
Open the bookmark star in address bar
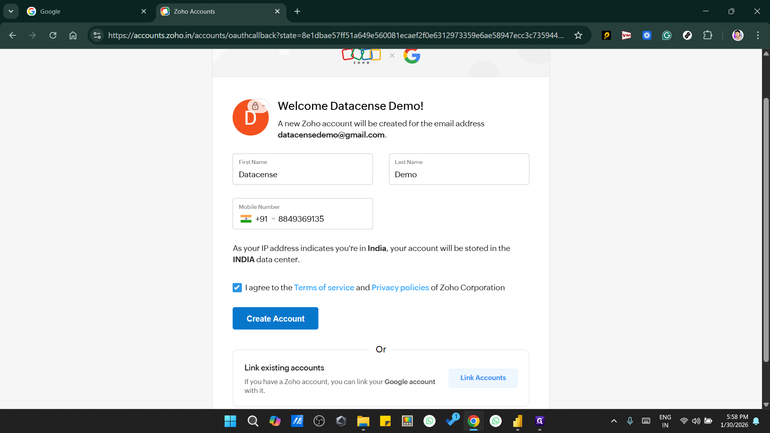pos(578,35)
